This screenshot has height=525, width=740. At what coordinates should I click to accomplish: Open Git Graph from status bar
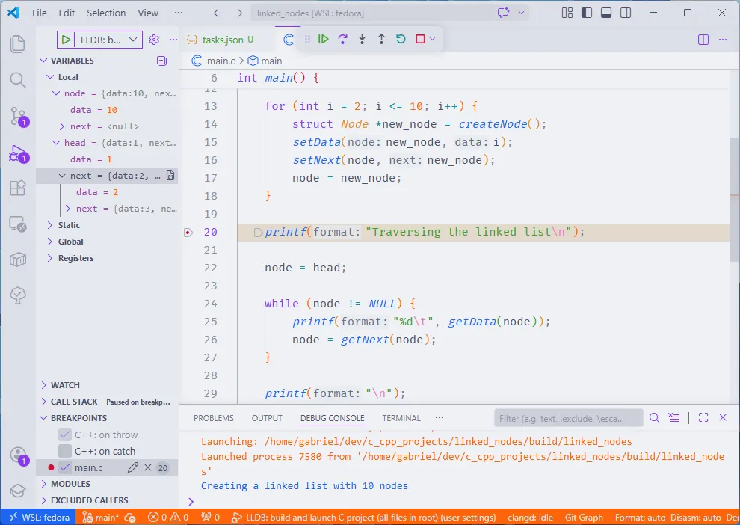(584, 517)
